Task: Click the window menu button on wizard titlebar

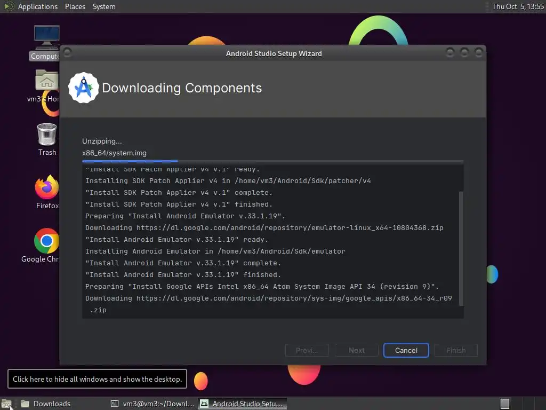Action: coord(68,53)
